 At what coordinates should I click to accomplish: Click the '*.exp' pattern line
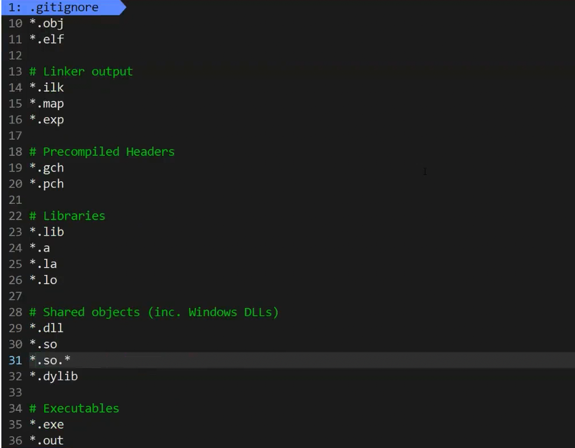46,120
